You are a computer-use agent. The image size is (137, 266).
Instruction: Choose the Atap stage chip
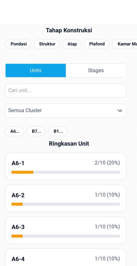[72, 44]
